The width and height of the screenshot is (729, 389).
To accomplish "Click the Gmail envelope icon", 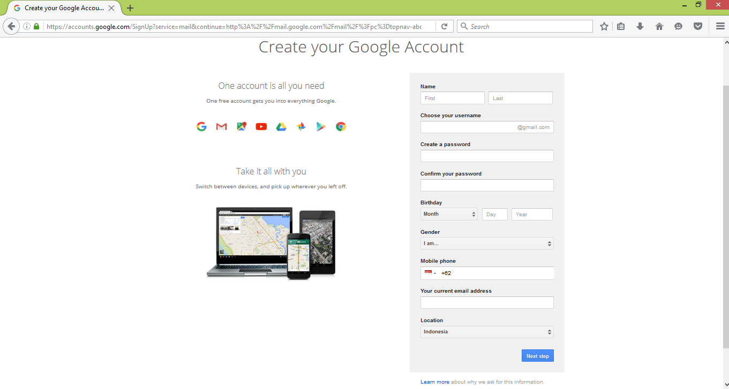I will point(221,127).
